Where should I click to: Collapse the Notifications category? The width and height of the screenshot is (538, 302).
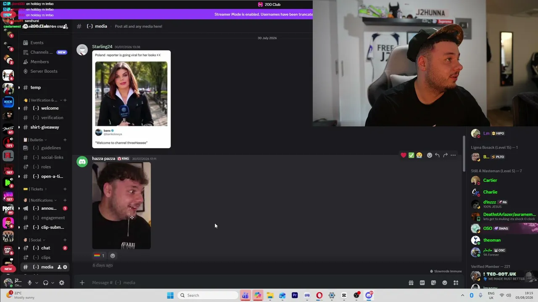(x=40, y=200)
